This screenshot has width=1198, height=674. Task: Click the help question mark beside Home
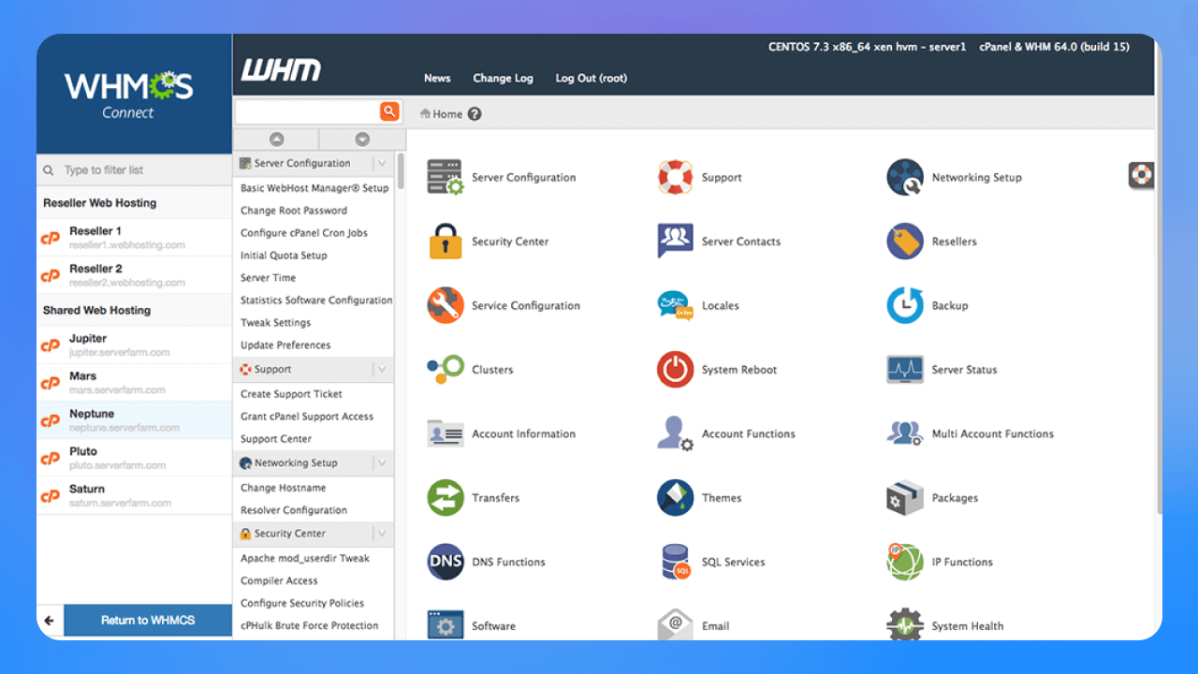tap(475, 114)
